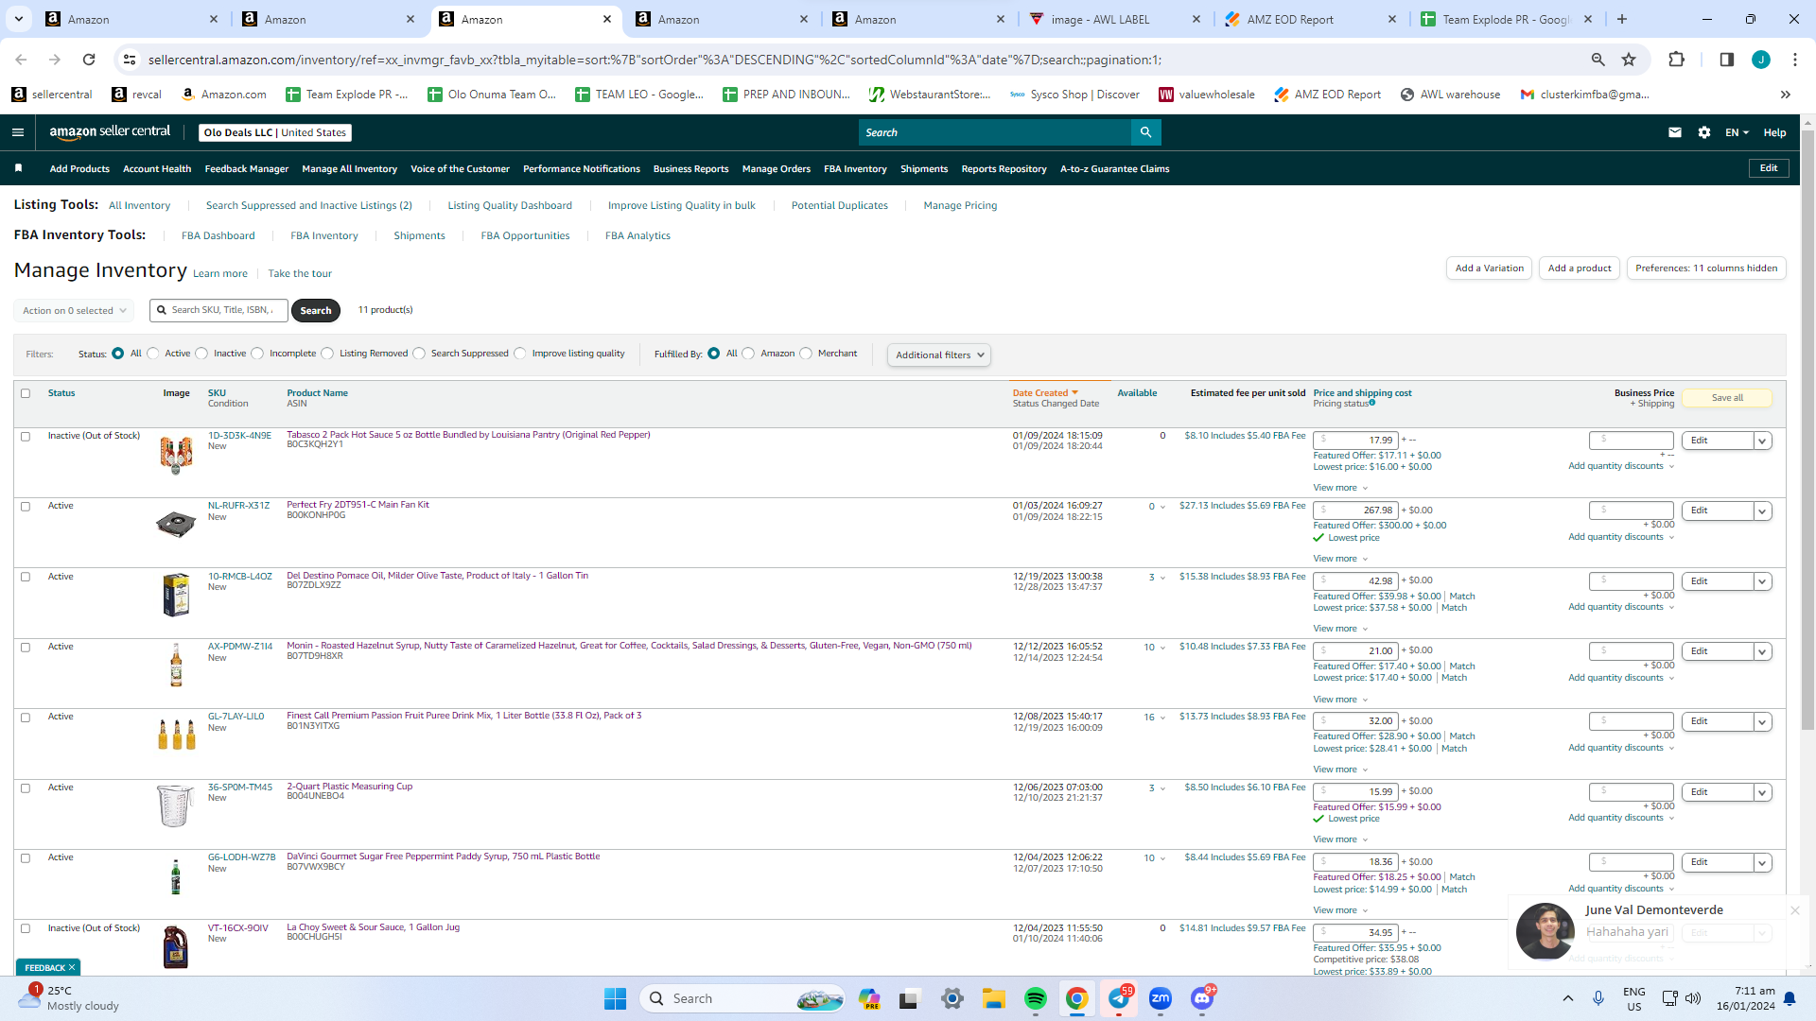Expand Add quantity discounts for Del Destino row
The width and height of the screenshot is (1816, 1021).
[1621, 607]
